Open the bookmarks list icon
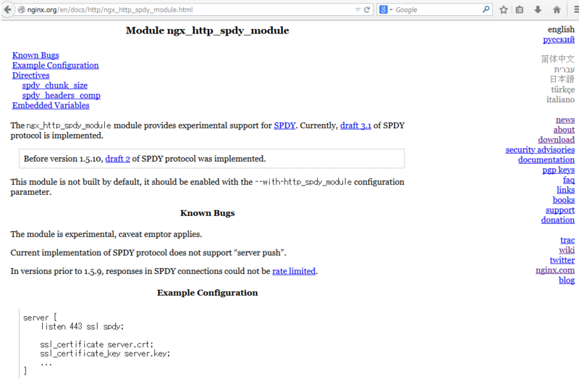Screen dimensions: 579x379 520,9
